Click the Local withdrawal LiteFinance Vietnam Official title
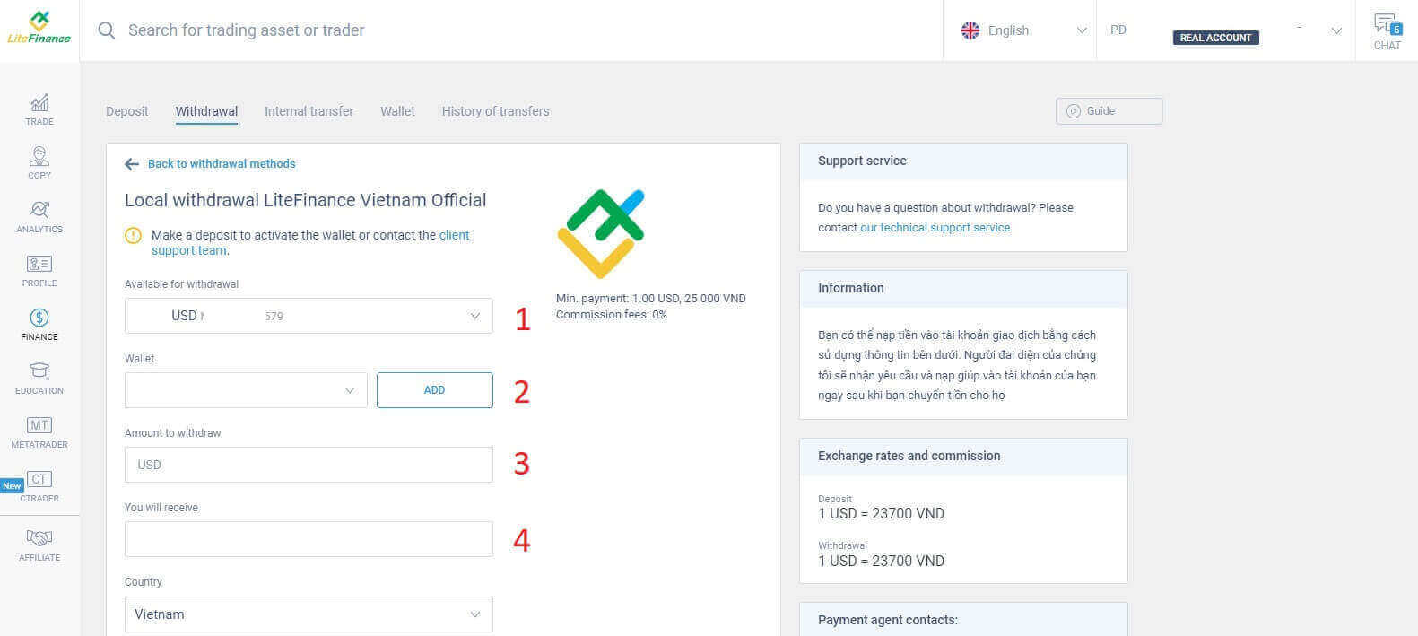1418x636 pixels. [x=305, y=200]
